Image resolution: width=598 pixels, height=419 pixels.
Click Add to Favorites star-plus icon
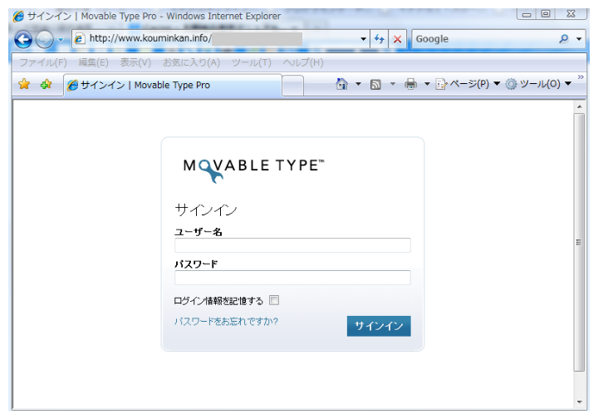coord(47,84)
